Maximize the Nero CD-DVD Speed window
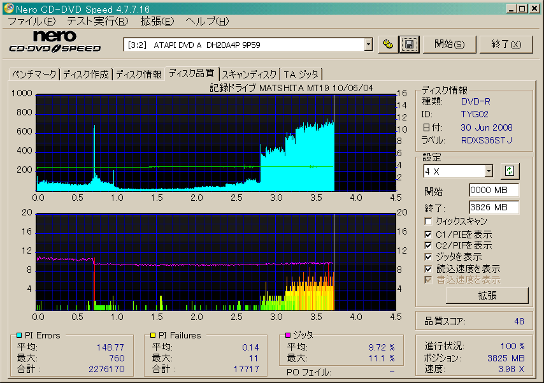The image size is (544, 383). tap(522, 9)
